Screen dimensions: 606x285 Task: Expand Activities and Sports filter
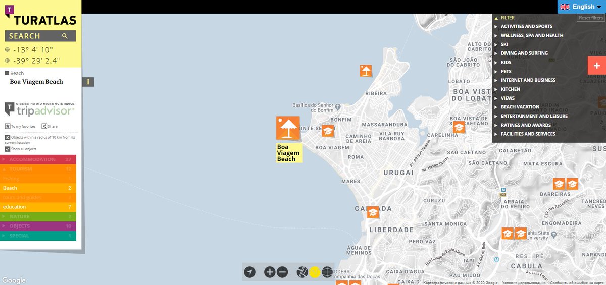(x=526, y=26)
